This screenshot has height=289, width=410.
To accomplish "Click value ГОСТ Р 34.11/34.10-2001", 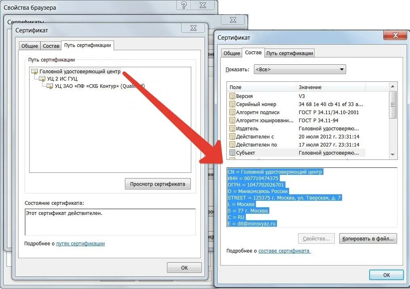I will [x=329, y=112].
